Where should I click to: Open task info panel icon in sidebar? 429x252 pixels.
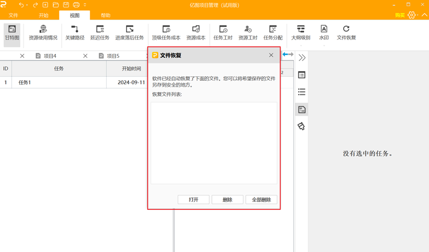tap(301, 75)
